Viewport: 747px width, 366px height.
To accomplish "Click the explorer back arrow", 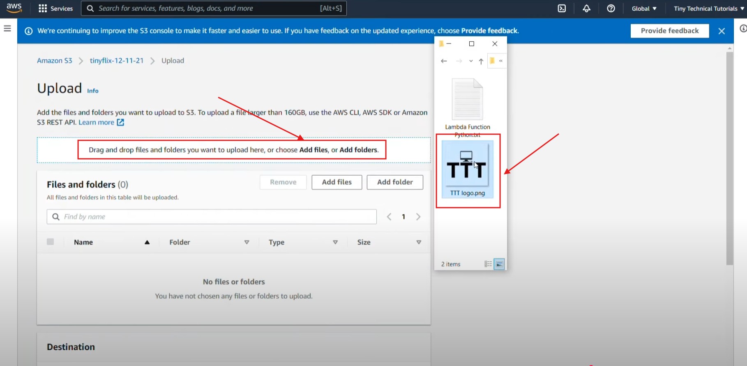I will point(444,61).
